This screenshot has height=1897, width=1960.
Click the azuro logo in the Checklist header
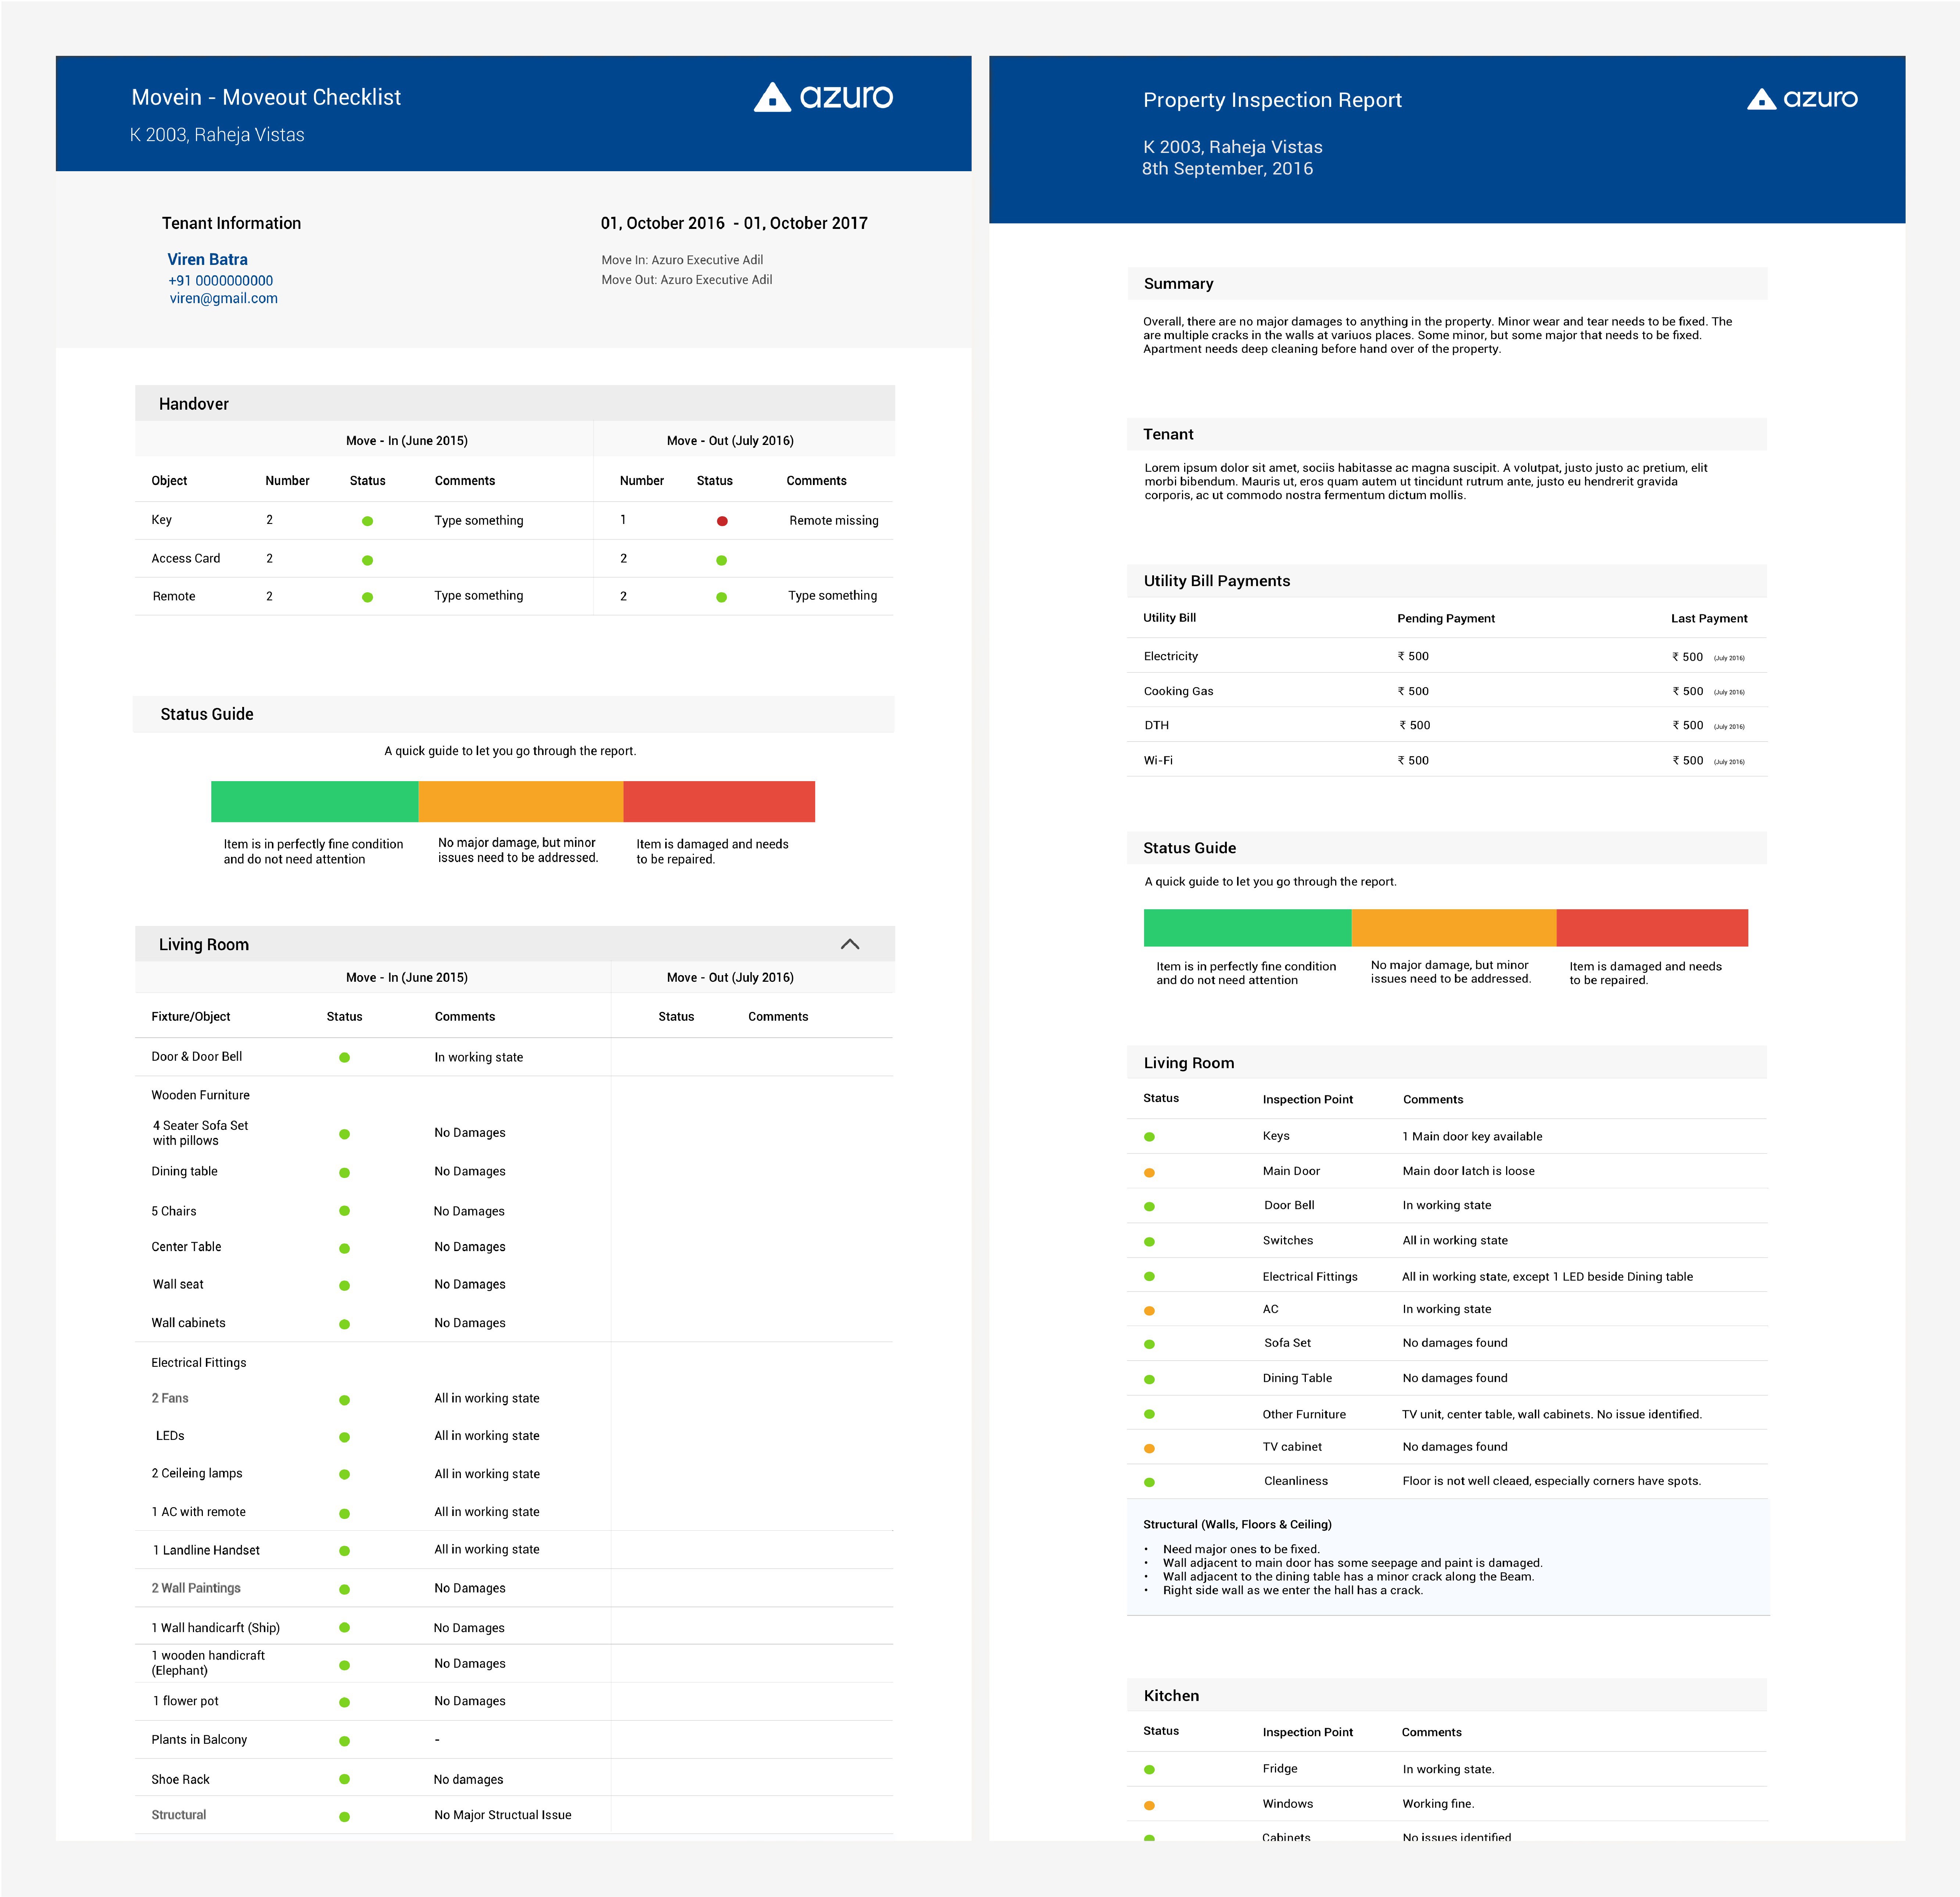pyautogui.click(x=823, y=97)
